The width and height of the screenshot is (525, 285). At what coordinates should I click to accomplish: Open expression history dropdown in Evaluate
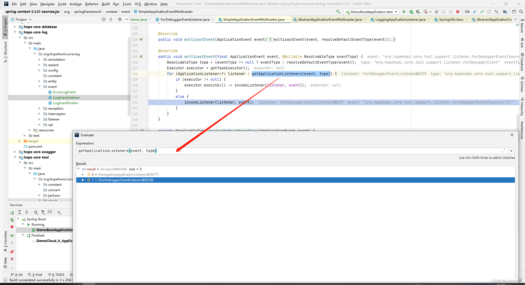point(511,151)
